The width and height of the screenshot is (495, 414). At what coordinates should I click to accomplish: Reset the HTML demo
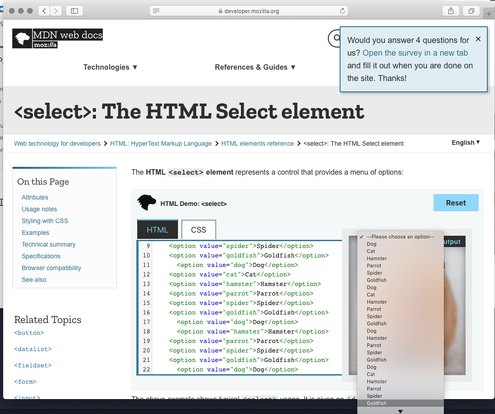click(x=456, y=203)
